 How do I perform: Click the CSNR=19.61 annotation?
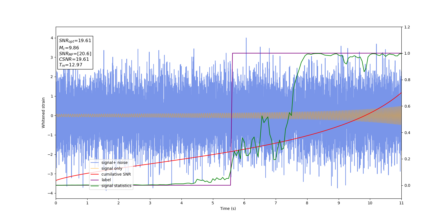tap(74, 59)
